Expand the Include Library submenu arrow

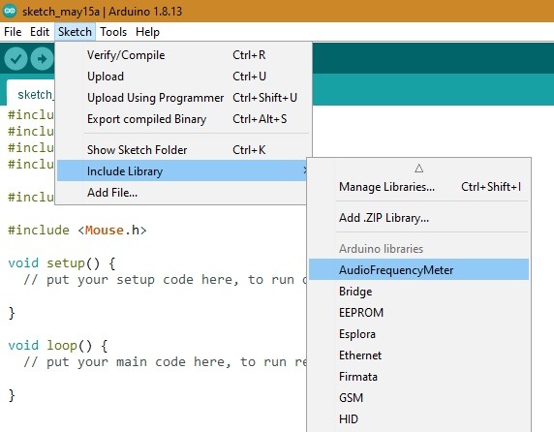305,171
